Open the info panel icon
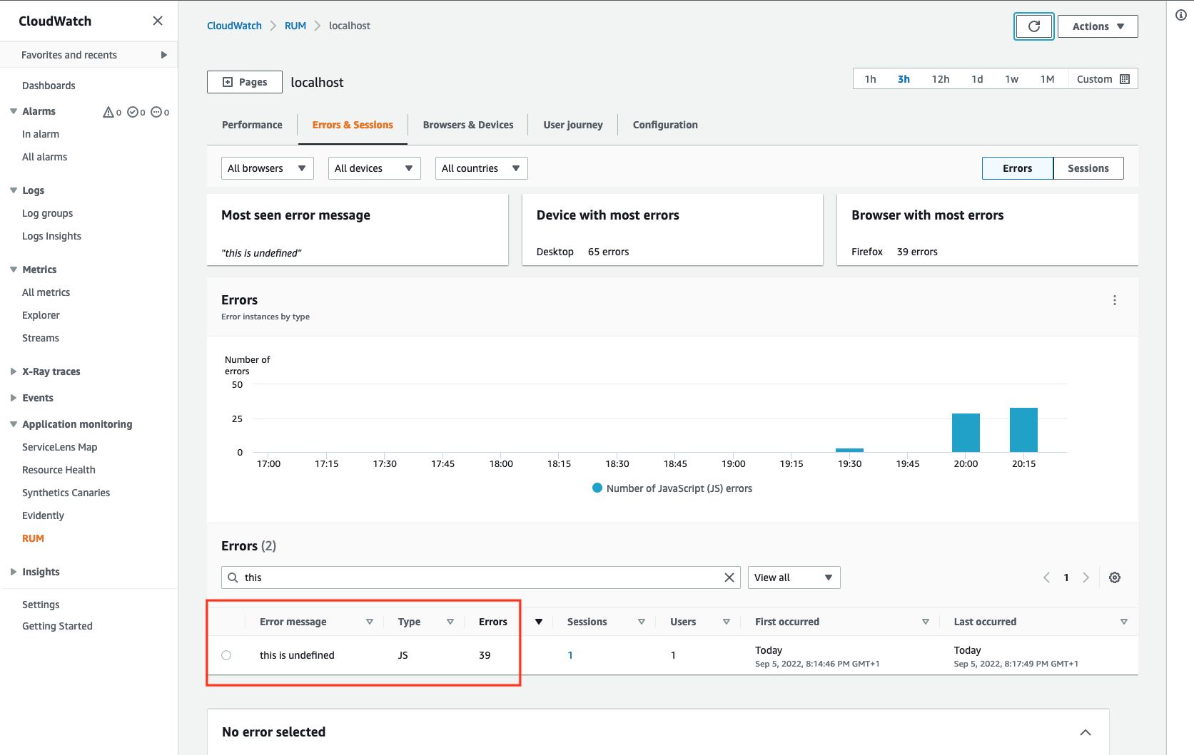Viewport: 1194px width, 755px height. point(1181,15)
